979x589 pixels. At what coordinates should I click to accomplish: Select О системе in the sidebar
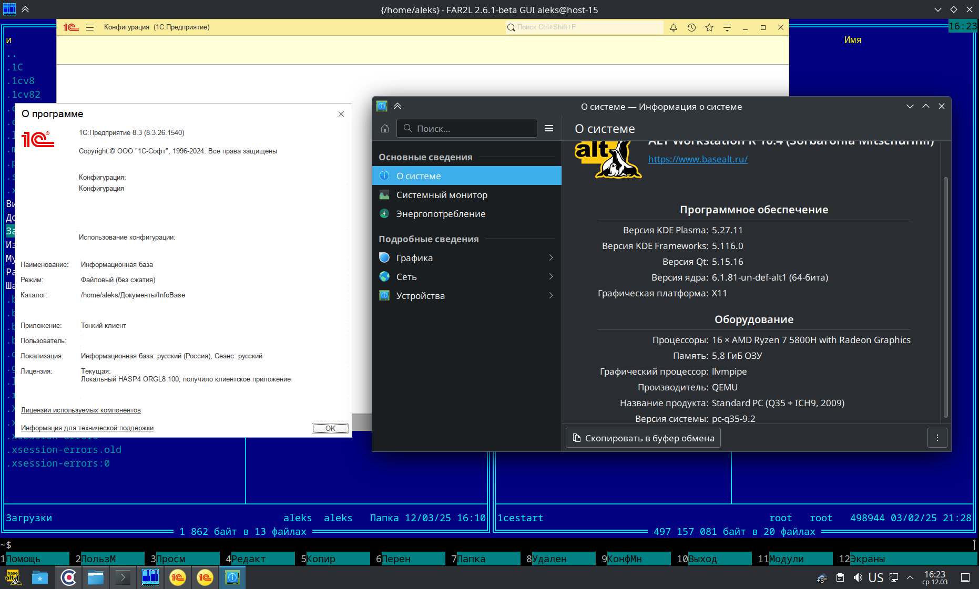pos(467,176)
